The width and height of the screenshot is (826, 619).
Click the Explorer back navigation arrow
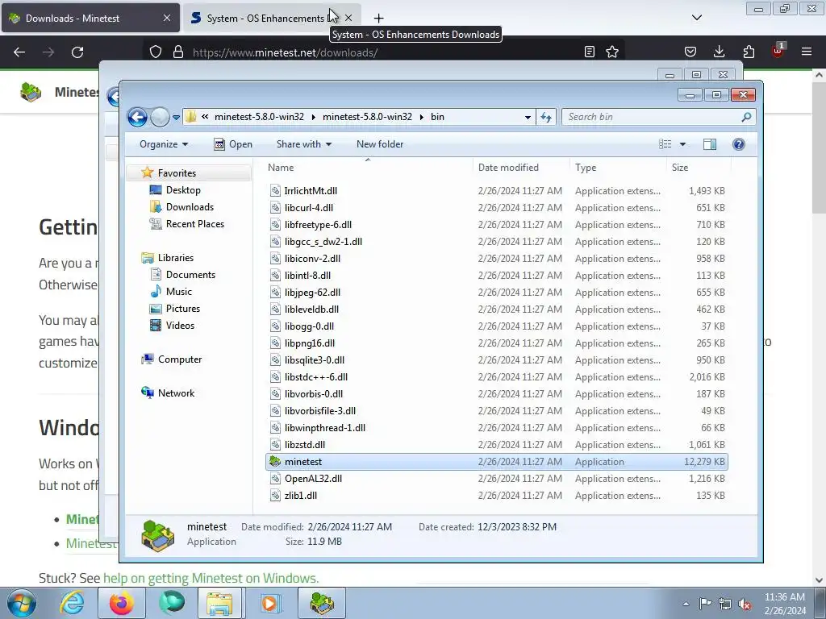137,117
